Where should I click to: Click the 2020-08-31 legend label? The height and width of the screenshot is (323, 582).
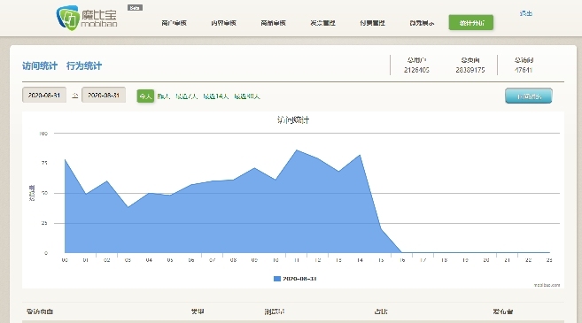tap(299, 279)
